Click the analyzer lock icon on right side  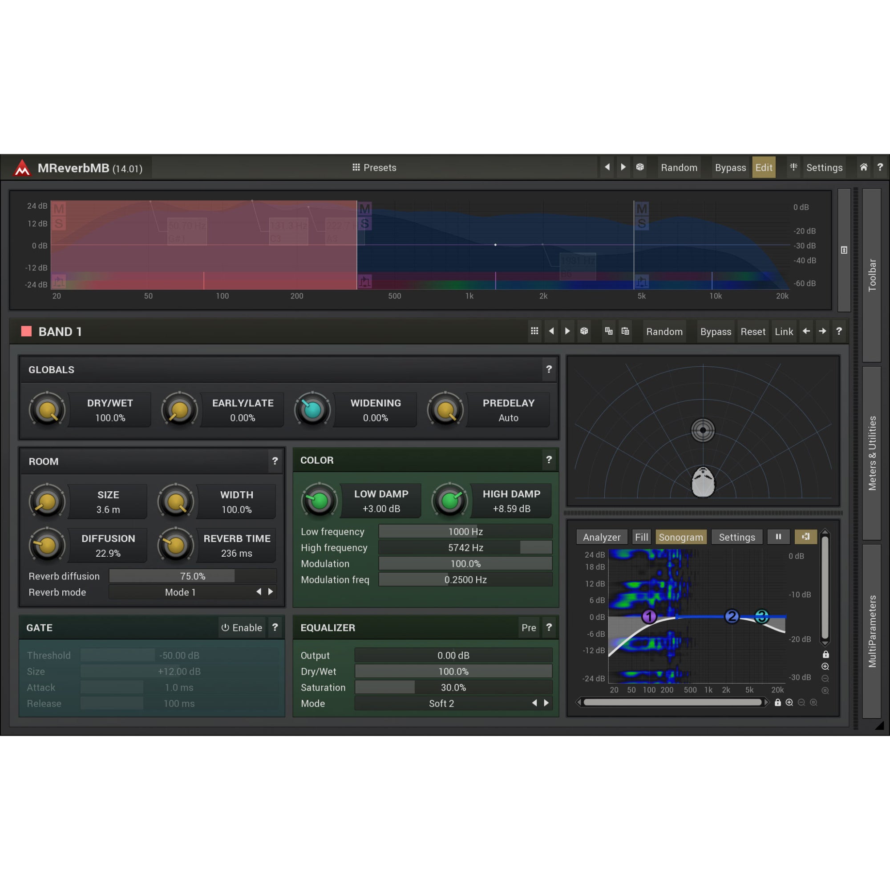pos(825,655)
